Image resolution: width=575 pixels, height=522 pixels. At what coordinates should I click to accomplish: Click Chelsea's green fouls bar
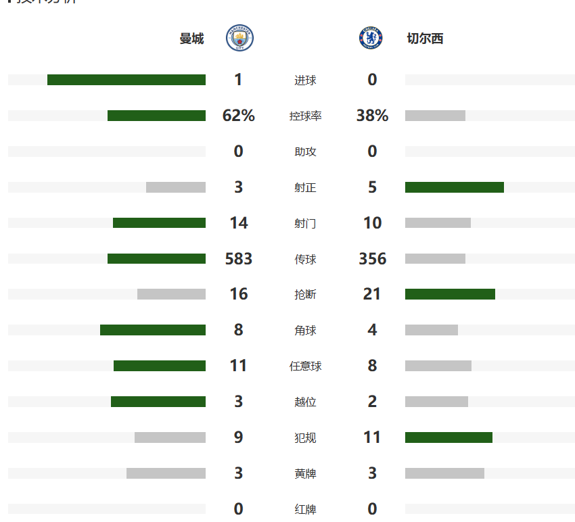tap(448, 437)
